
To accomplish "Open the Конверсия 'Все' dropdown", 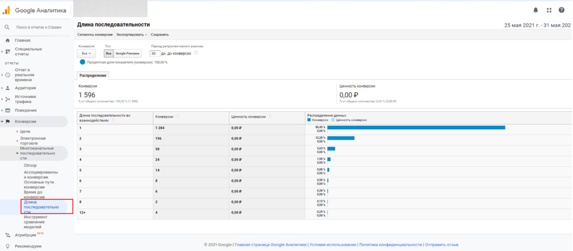I will click(x=86, y=53).
